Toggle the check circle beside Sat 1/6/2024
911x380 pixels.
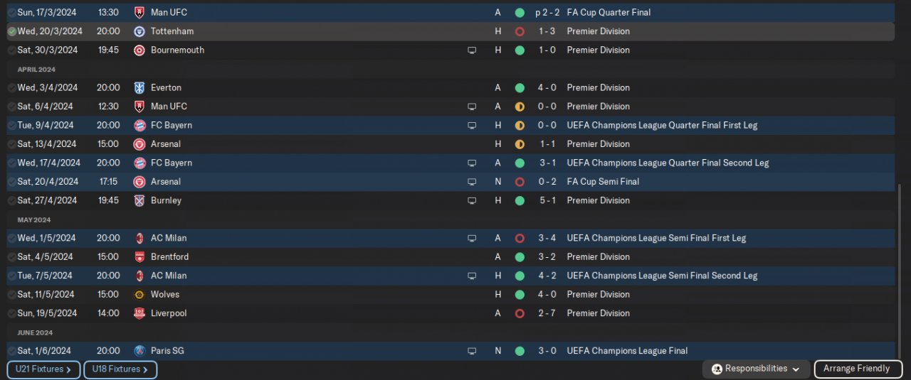pos(12,351)
